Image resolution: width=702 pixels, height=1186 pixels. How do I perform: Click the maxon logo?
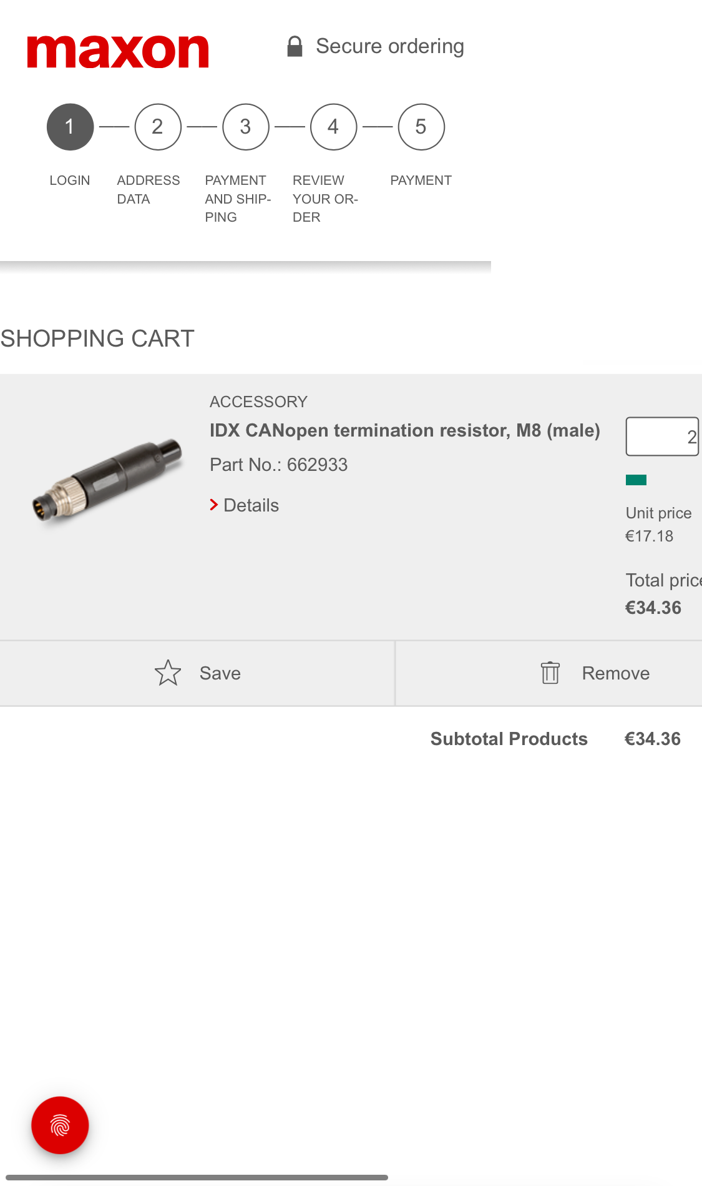[117, 52]
